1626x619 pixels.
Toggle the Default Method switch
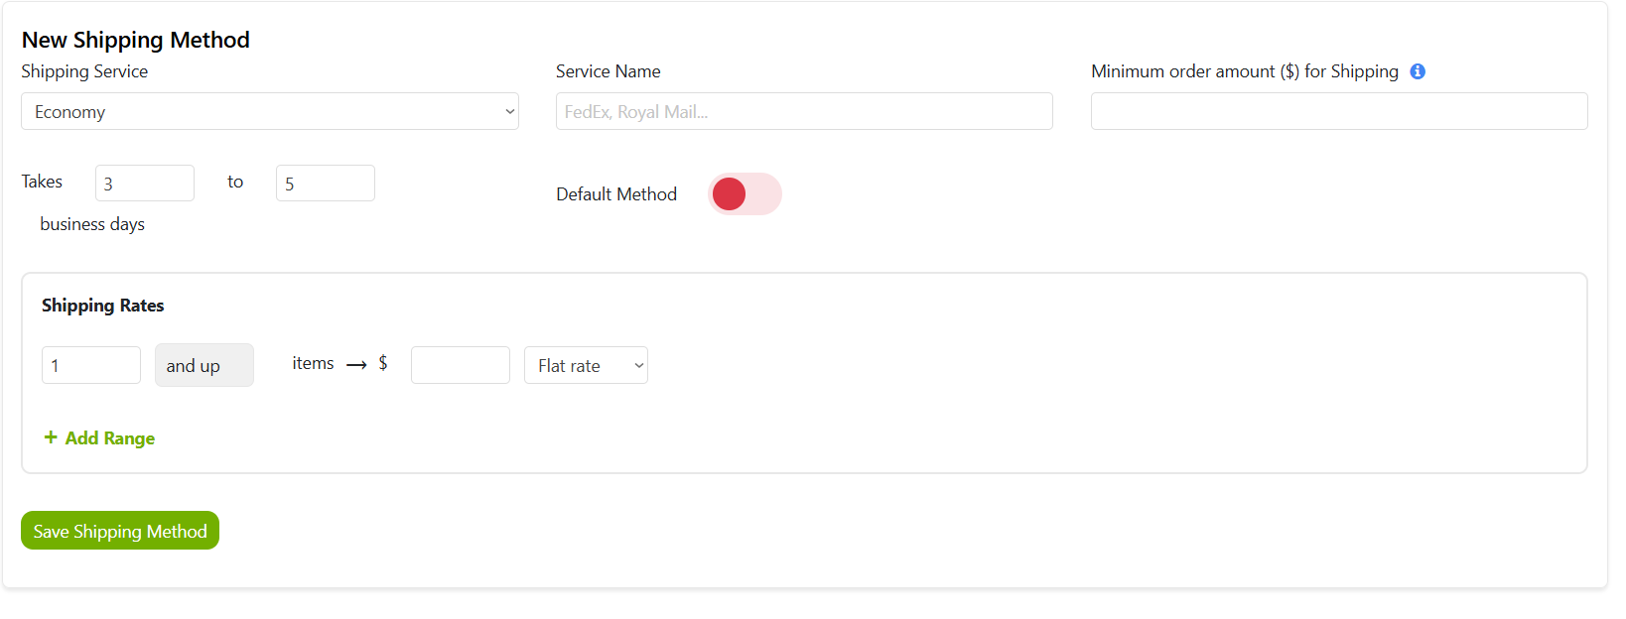tap(745, 194)
